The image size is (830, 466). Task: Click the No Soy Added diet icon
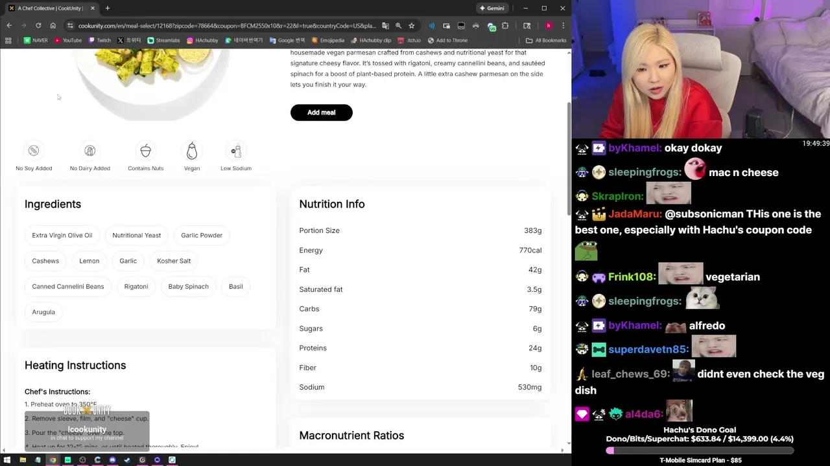point(34,151)
